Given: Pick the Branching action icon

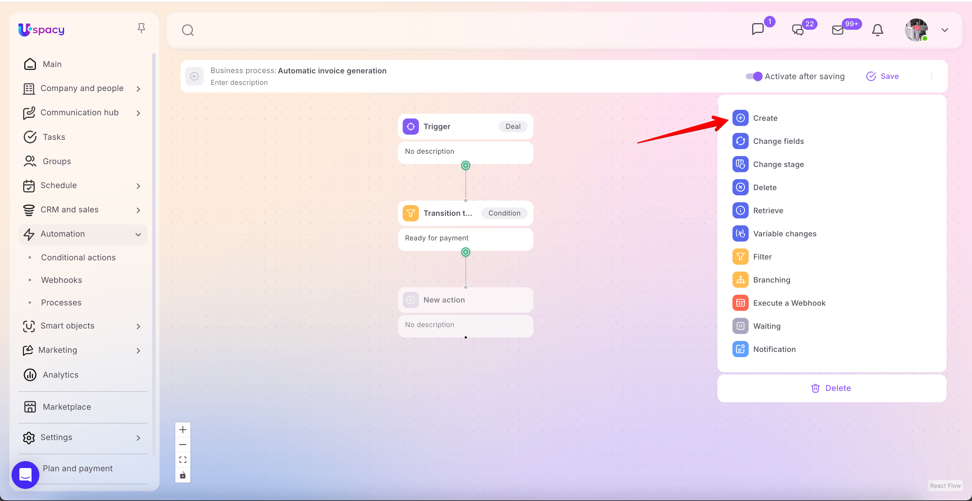Looking at the screenshot, I should pyautogui.click(x=740, y=280).
